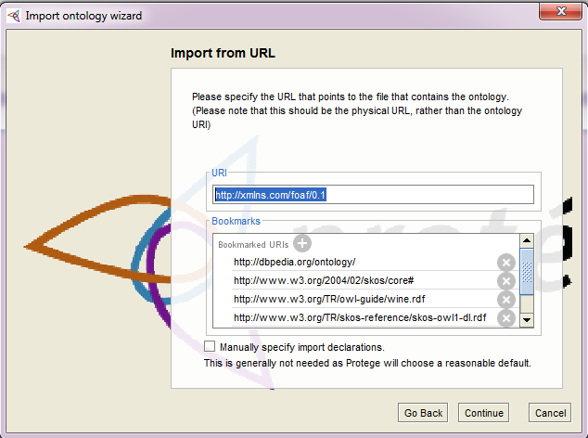The width and height of the screenshot is (588, 438).
Task: Enable manually specify import declarations
Action: 210,346
